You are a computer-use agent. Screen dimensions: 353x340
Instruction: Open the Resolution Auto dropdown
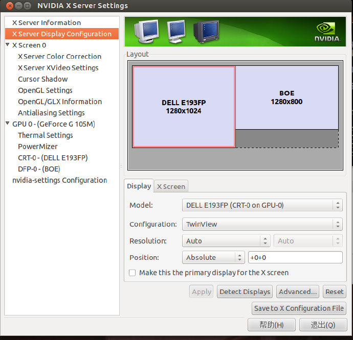pyautogui.click(x=226, y=241)
